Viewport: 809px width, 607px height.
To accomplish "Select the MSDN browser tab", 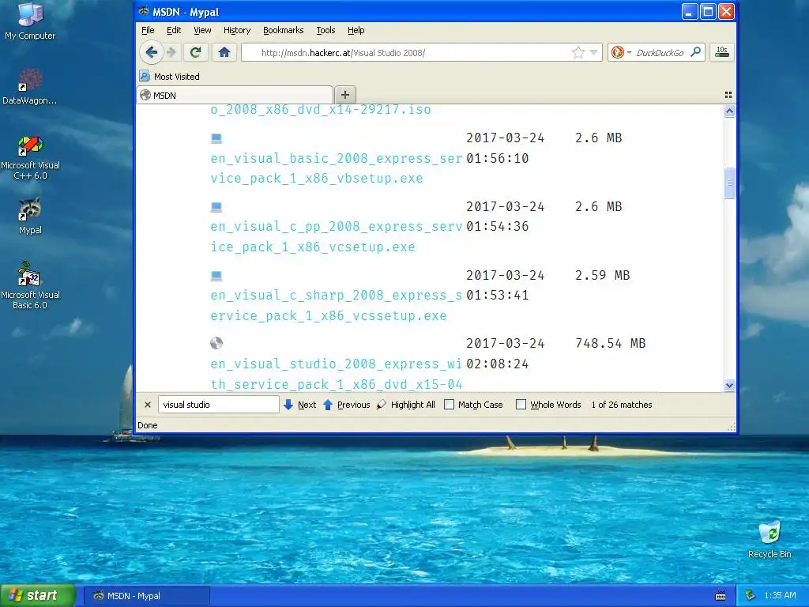I will coord(235,95).
